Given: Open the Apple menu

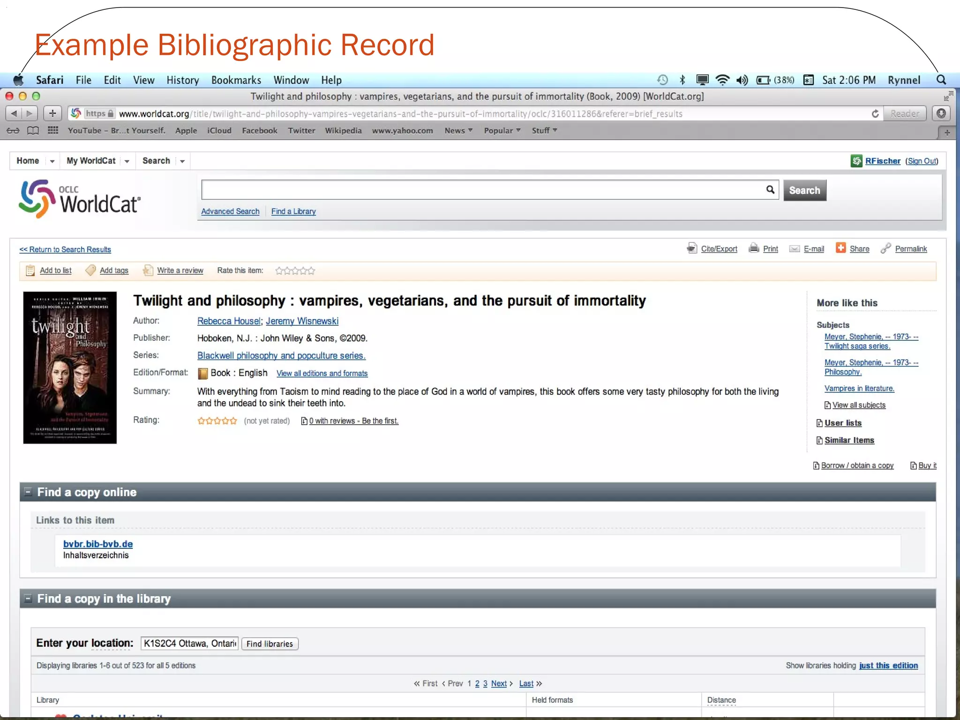Looking at the screenshot, I should click(x=19, y=80).
